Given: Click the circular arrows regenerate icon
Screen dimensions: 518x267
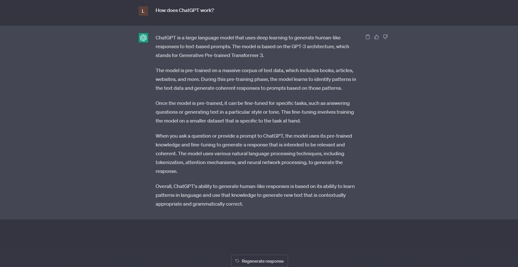Looking at the screenshot, I should tap(237, 261).
